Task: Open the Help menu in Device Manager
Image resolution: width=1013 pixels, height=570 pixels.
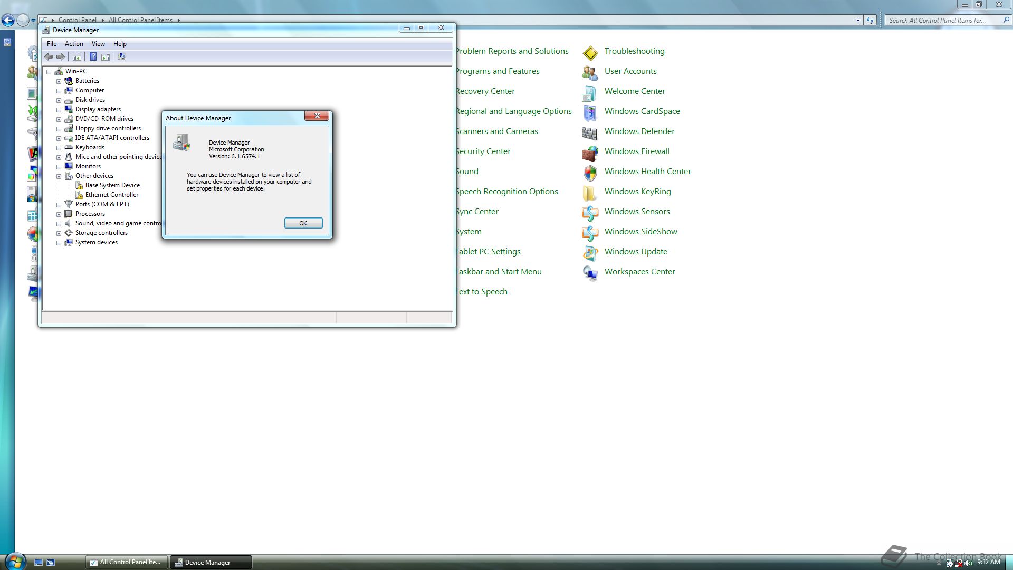Action: point(120,44)
